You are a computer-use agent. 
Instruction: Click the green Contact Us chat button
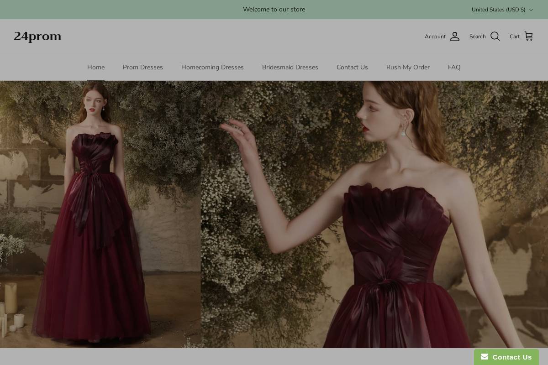pos(506,357)
